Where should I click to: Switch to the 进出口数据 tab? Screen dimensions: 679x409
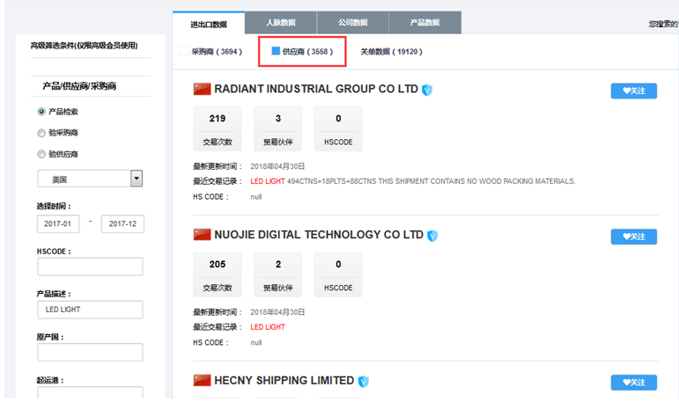[x=209, y=24]
